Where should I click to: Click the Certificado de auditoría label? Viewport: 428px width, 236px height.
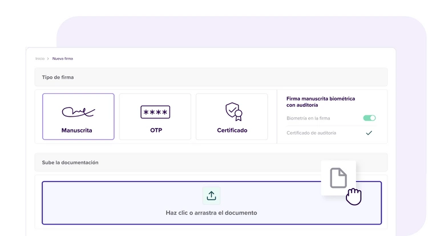[311, 133]
